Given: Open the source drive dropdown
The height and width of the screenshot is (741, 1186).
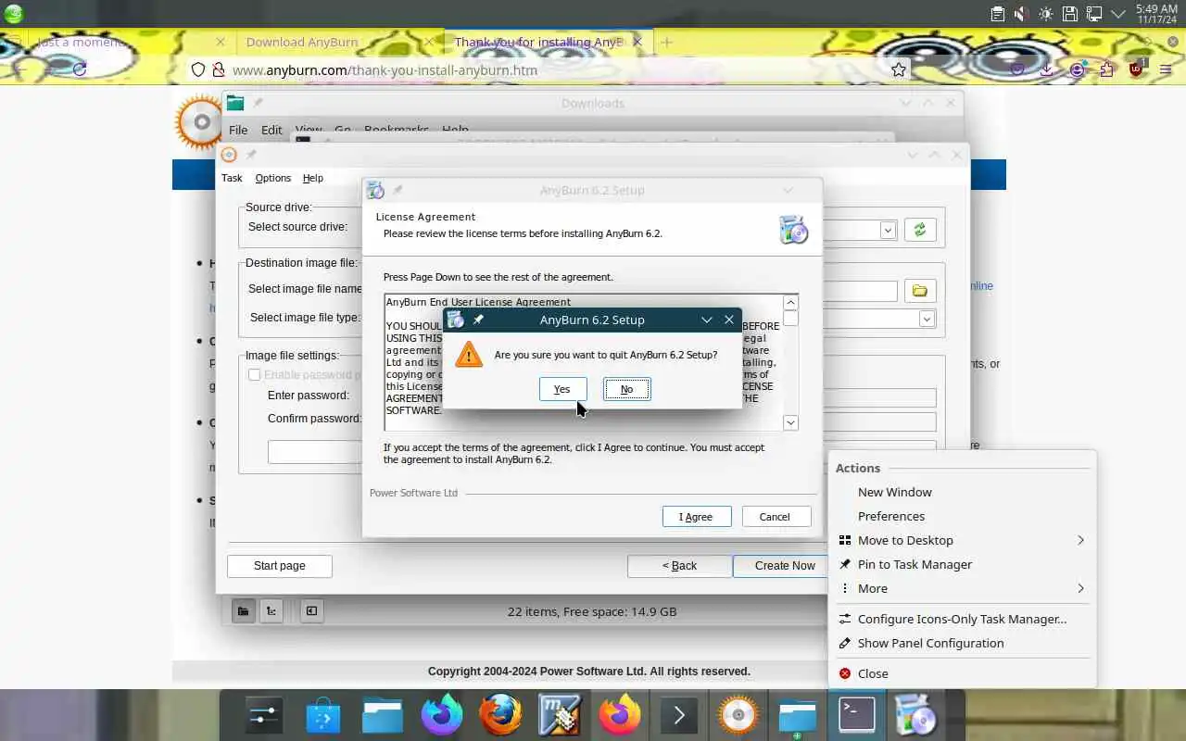Looking at the screenshot, I should (888, 230).
